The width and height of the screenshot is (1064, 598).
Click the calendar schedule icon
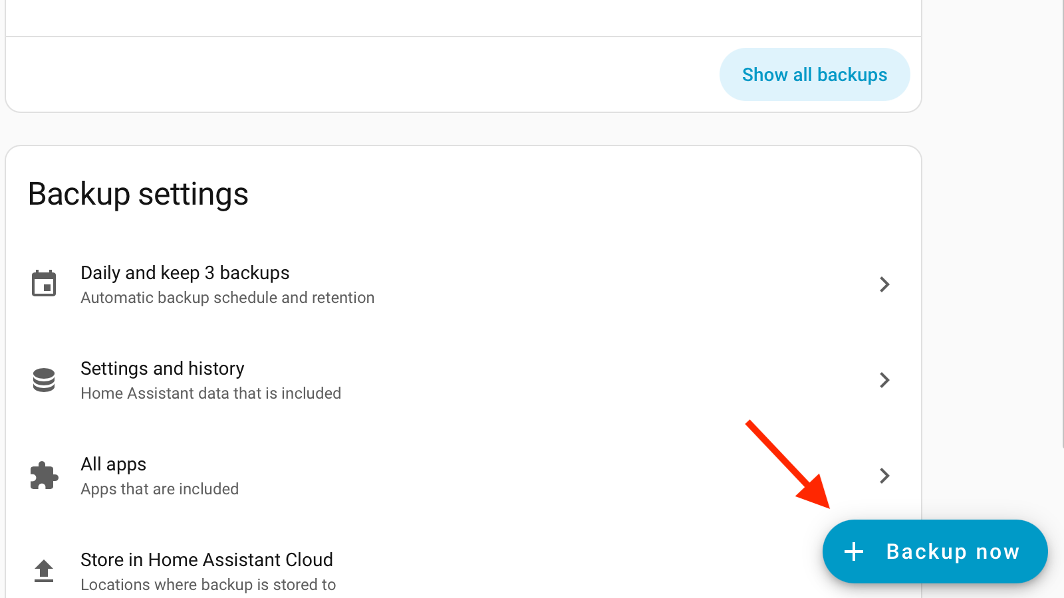[x=44, y=284]
